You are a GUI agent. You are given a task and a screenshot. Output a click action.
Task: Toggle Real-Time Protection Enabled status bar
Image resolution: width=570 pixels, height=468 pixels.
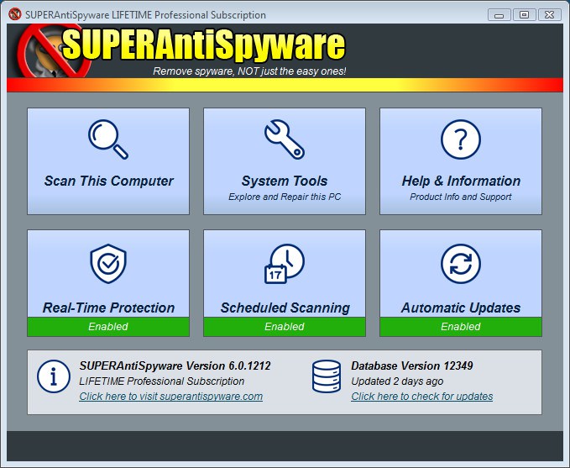(108, 327)
